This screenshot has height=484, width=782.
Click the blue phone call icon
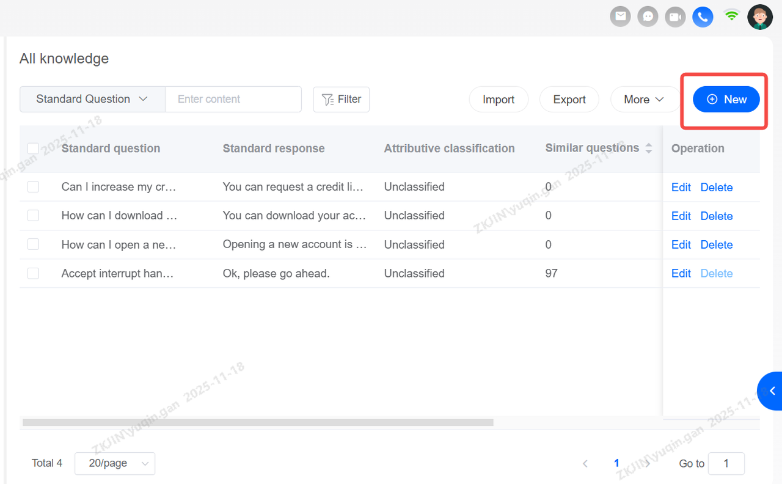703,16
